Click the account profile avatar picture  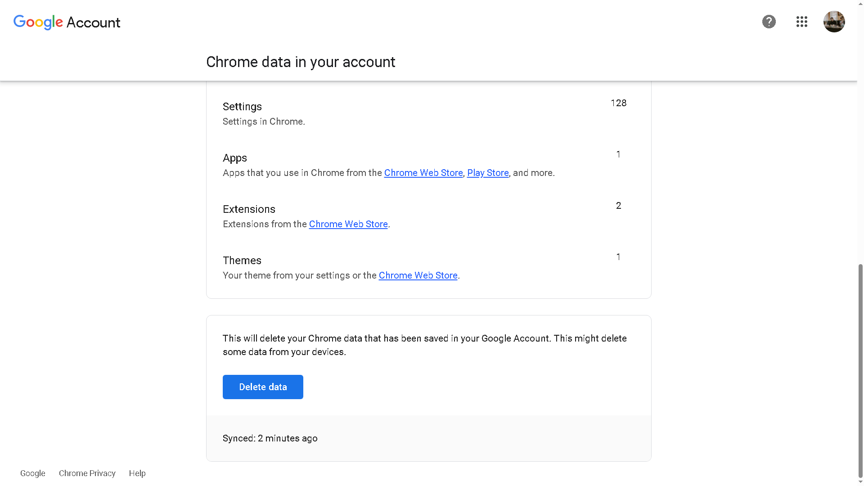click(x=834, y=22)
